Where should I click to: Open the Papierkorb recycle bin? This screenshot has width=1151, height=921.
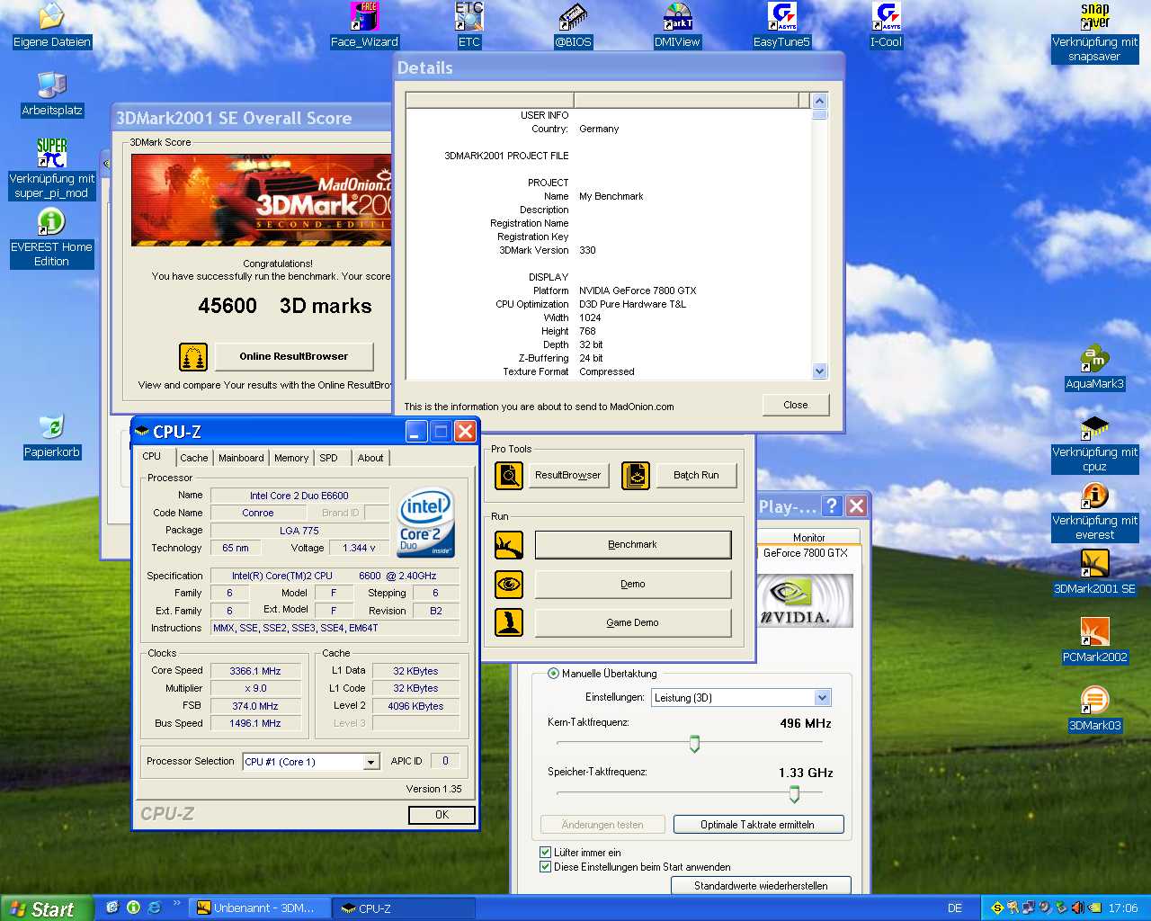pyautogui.click(x=52, y=436)
